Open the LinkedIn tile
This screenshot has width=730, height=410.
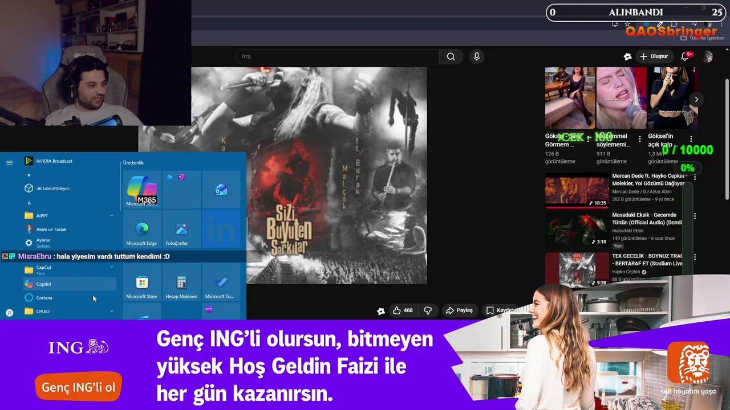(x=221, y=229)
